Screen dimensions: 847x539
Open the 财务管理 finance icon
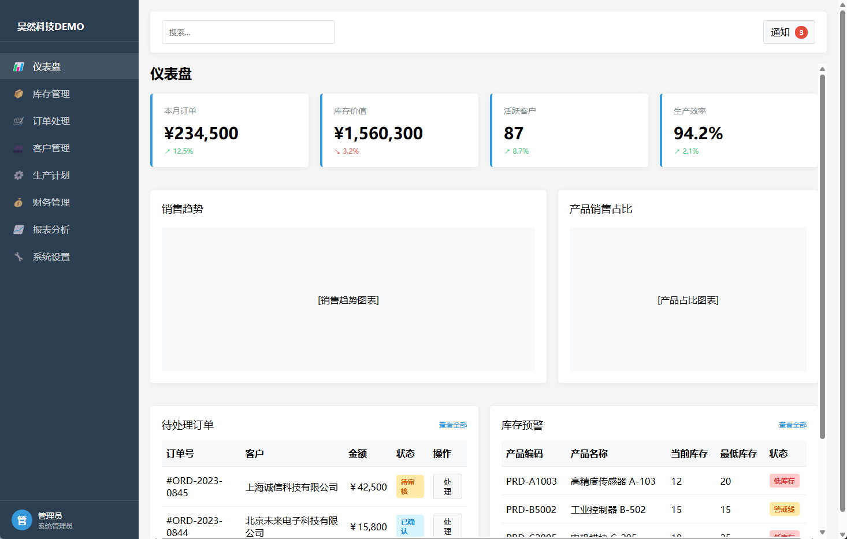[x=19, y=202]
